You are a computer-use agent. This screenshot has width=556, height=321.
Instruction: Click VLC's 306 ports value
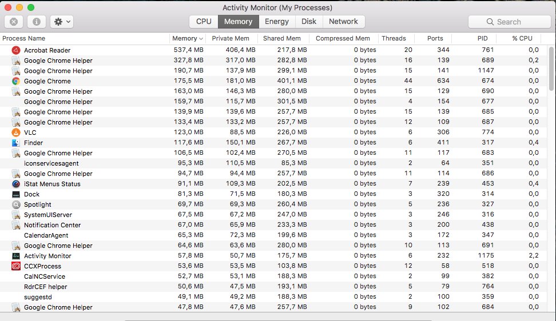click(x=443, y=132)
